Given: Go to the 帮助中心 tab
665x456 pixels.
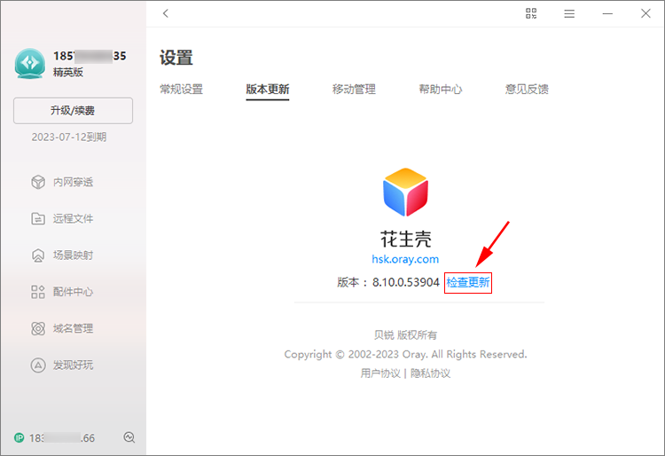Looking at the screenshot, I should 441,89.
